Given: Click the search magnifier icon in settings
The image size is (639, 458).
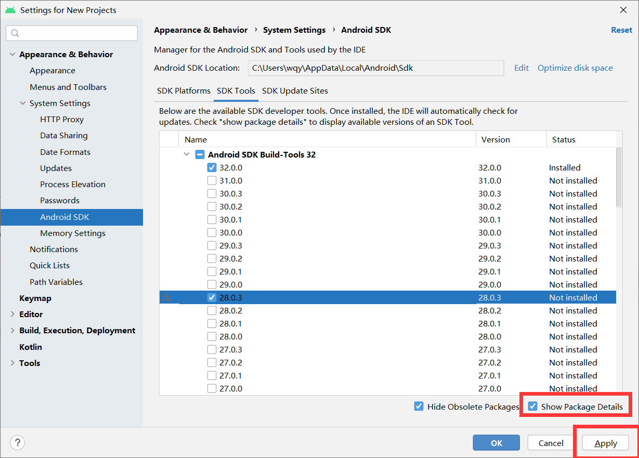Looking at the screenshot, I should point(15,33).
